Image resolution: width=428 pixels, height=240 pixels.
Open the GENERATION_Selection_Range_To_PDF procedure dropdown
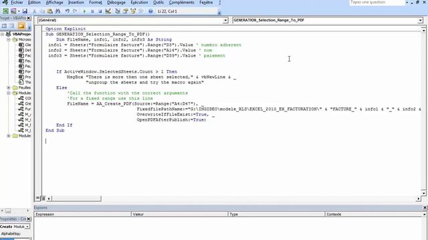[x=421, y=20]
